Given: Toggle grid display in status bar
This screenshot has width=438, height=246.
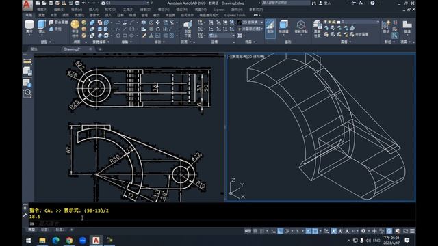Looking at the screenshot, I should point(255,231).
